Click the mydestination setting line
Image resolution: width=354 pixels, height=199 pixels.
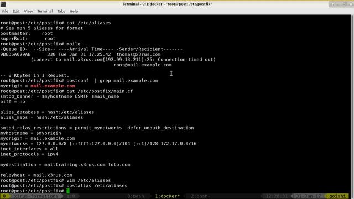click(65, 165)
